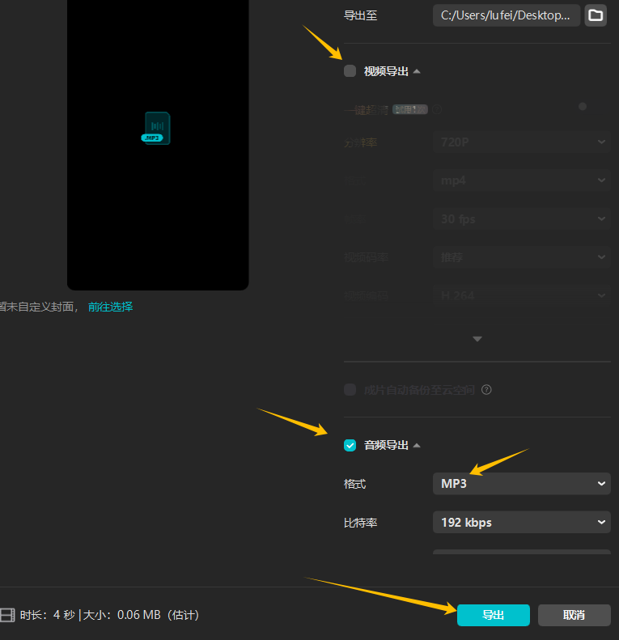Click the 取消 cancel button

(574, 615)
